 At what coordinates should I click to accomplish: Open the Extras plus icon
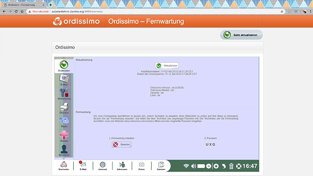tap(64, 136)
